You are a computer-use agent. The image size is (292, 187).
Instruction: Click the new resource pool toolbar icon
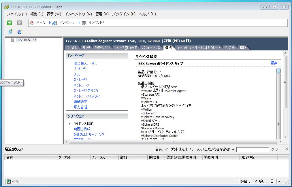[x=20, y=32]
